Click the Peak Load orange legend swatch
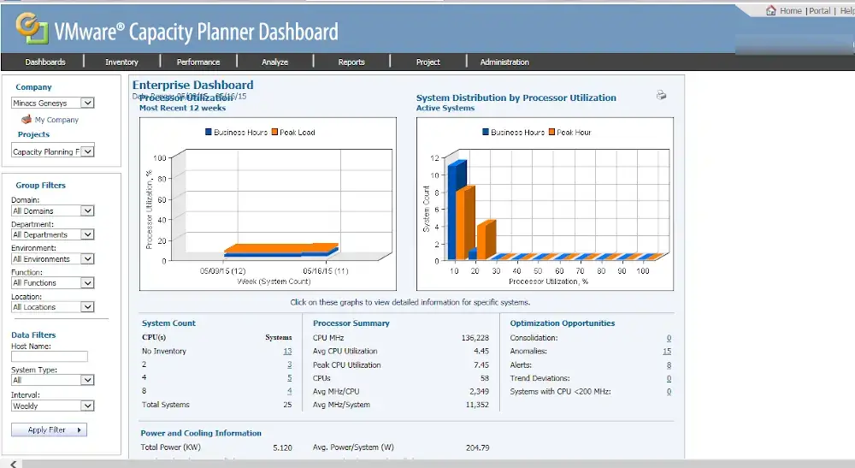The height and width of the screenshot is (468, 855). coord(274,133)
